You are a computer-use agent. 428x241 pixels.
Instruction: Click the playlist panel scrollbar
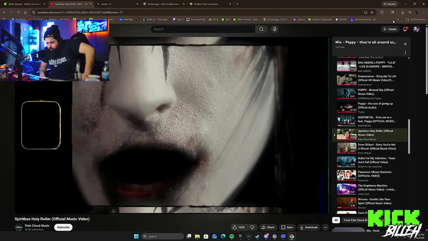click(409, 137)
